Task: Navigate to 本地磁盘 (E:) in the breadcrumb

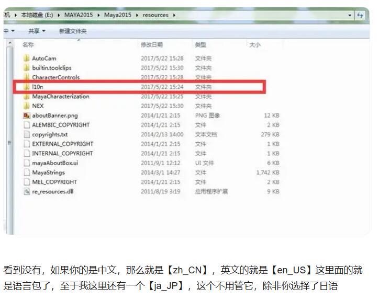Action: pos(37,15)
